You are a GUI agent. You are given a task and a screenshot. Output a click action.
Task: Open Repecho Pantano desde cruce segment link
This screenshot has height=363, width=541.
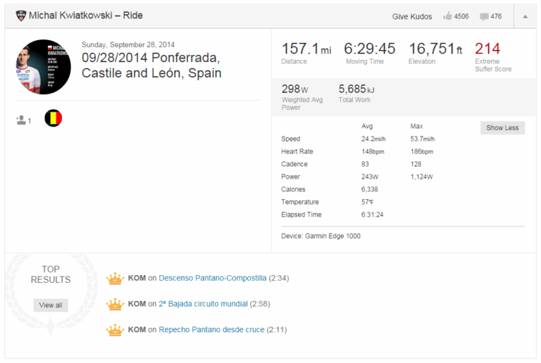[x=211, y=329]
